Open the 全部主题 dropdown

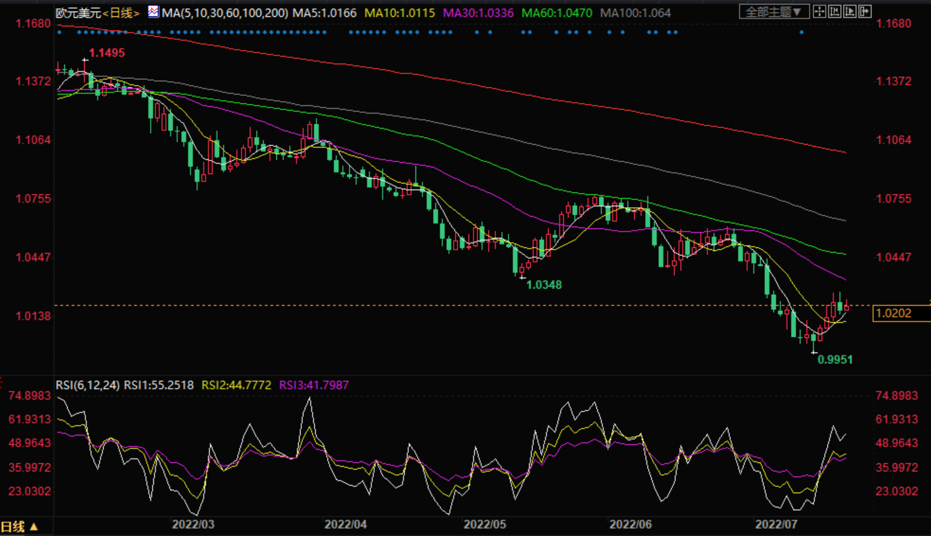[773, 12]
